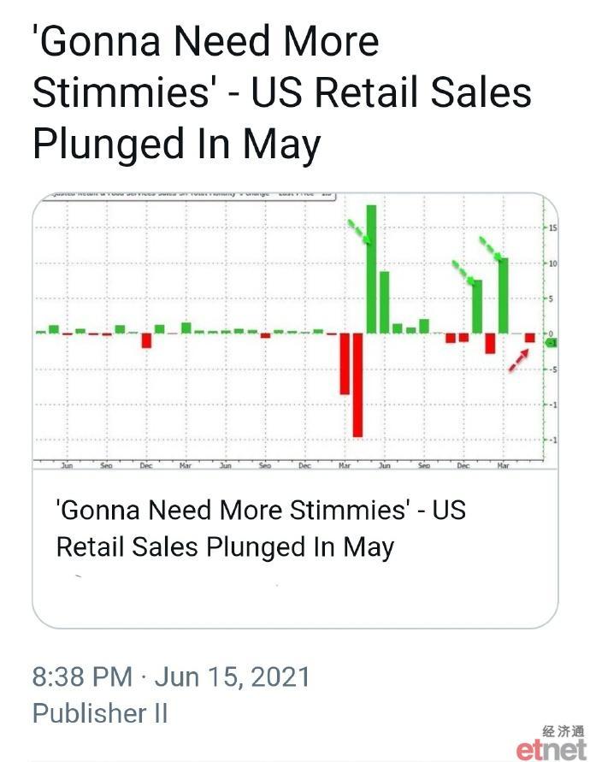This screenshot has height=762, width=590.
Task: Click the 经济通 text above etnet logo
Action: [563, 731]
